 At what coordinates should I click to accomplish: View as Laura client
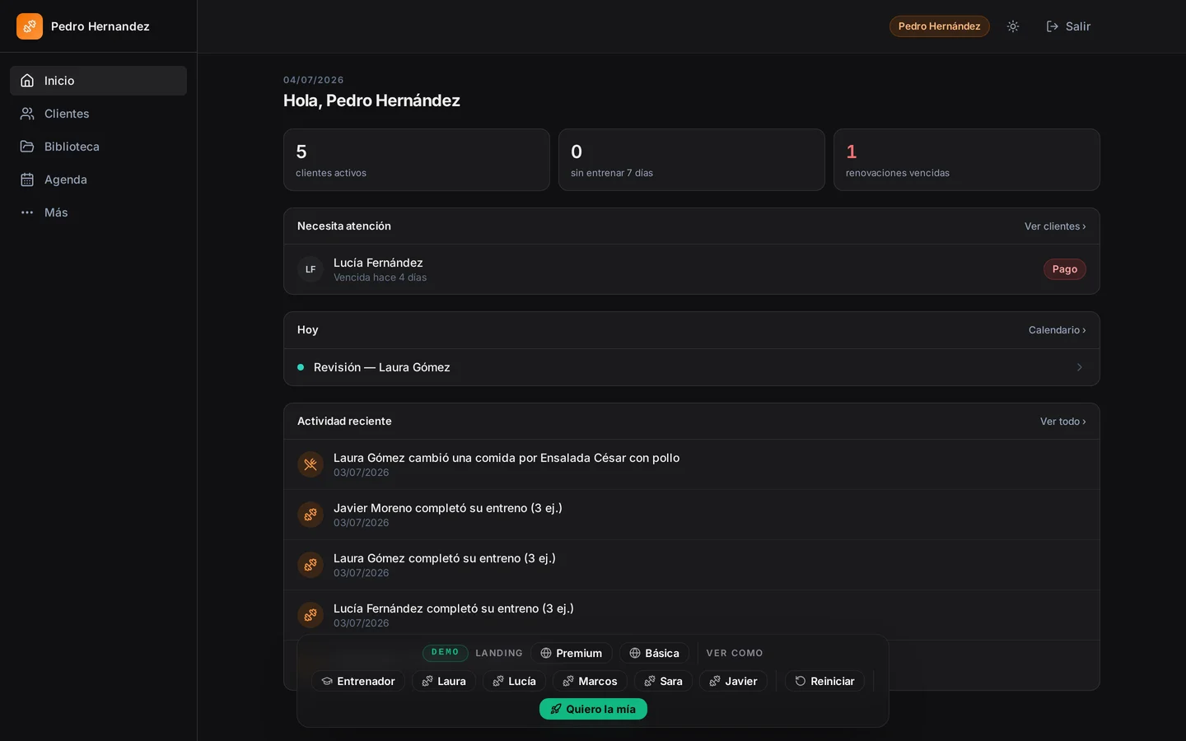pos(444,681)
